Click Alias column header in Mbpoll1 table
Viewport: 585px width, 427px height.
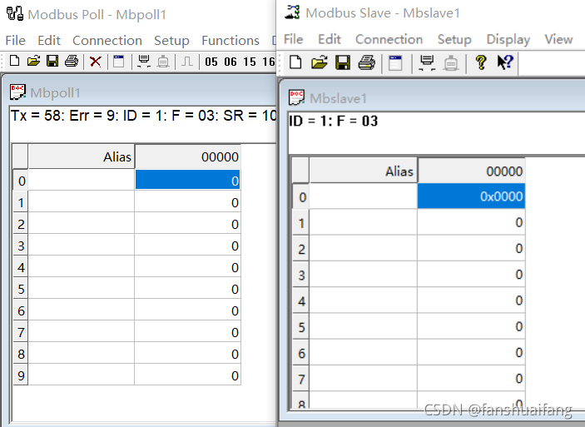82,156
